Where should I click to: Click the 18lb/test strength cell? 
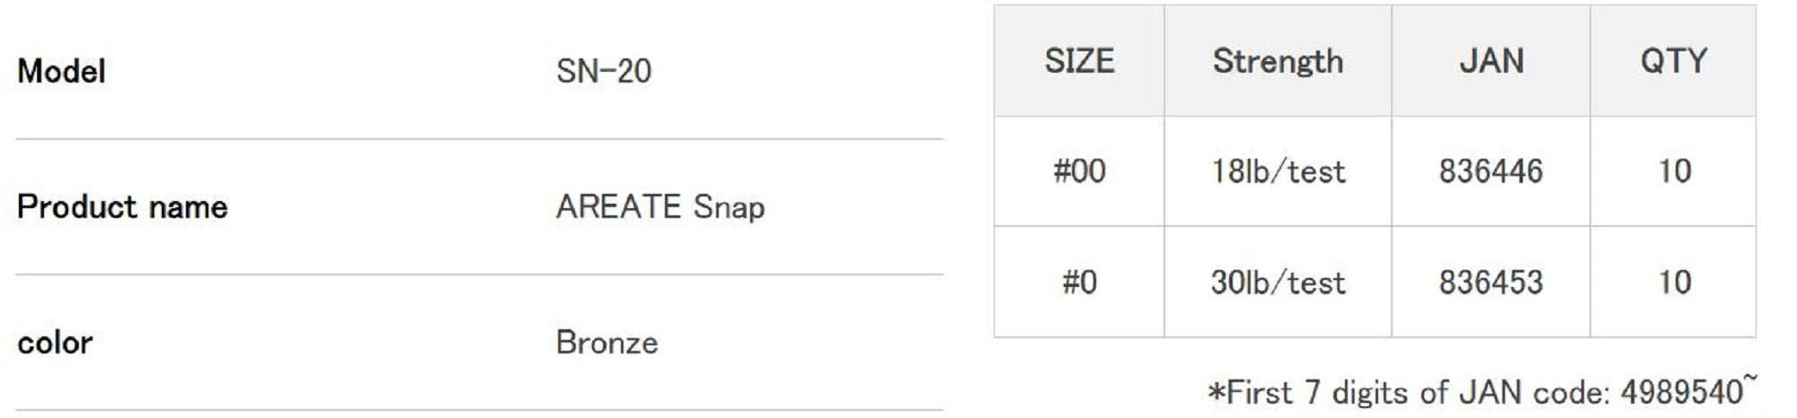1278,170
